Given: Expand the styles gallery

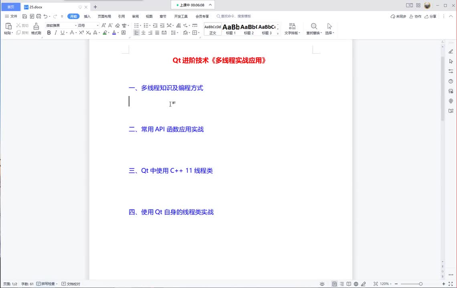Looking at the screenshot, I should 278,34.
